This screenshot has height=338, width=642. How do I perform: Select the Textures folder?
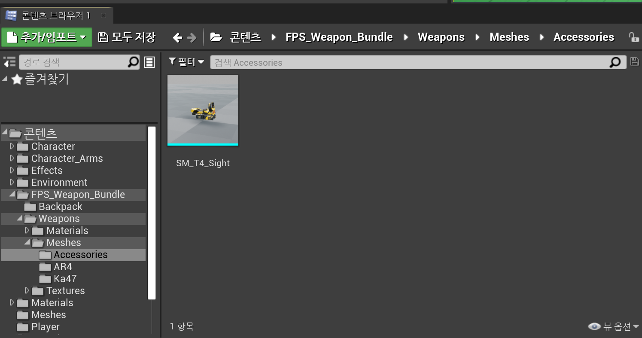pos(65,291)
